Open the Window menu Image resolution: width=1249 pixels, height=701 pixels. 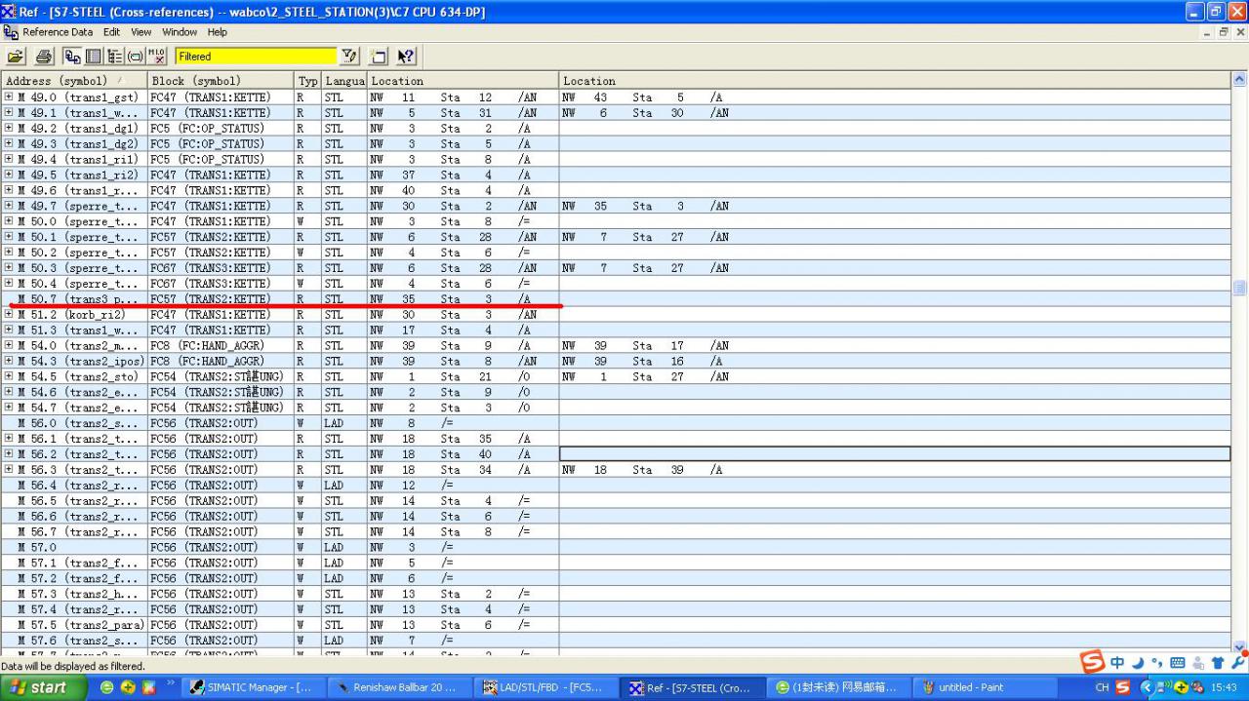tap(180, 32)
